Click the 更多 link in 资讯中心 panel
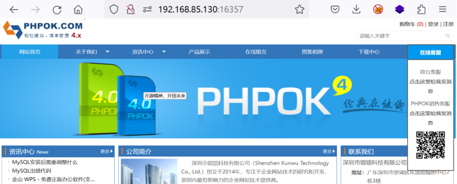The width and height of the screenshot is (457, 184). [106, 151]
